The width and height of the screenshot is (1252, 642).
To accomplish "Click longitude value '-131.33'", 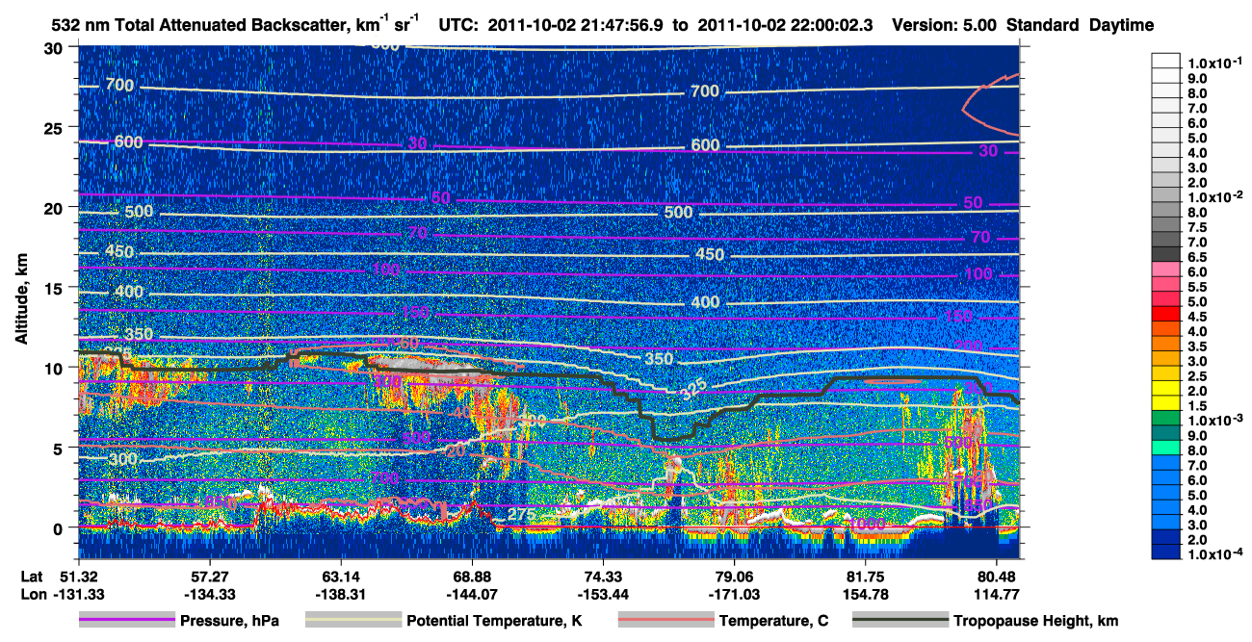I will 78,594.
